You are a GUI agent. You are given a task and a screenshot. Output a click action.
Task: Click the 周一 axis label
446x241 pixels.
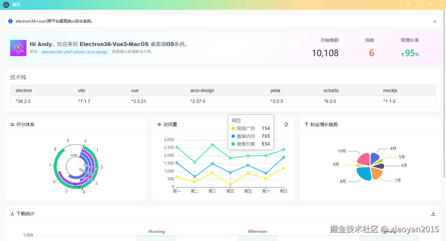pyautogui.click(x=177, y=191)
